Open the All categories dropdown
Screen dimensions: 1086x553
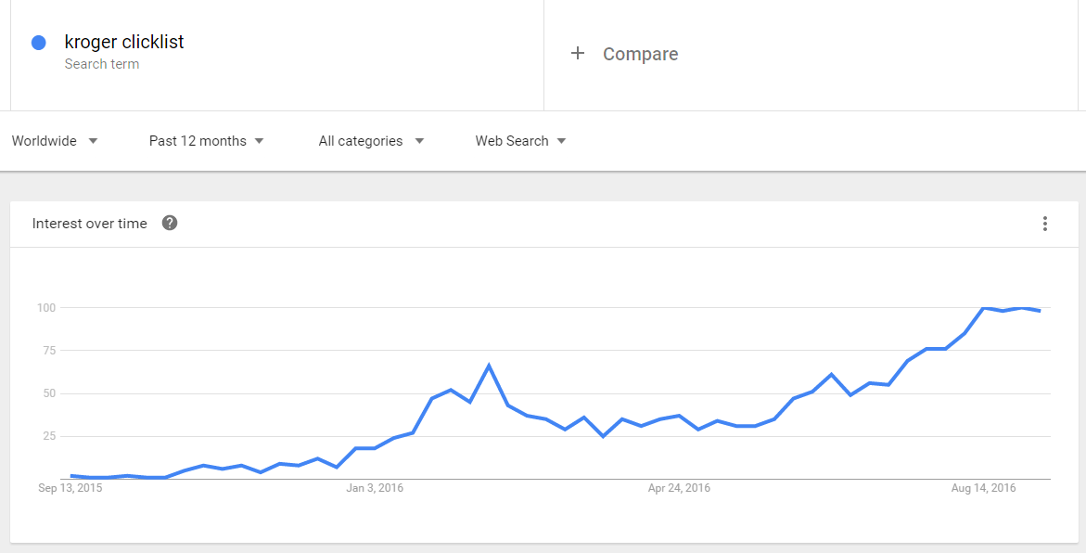coord(371,141)
